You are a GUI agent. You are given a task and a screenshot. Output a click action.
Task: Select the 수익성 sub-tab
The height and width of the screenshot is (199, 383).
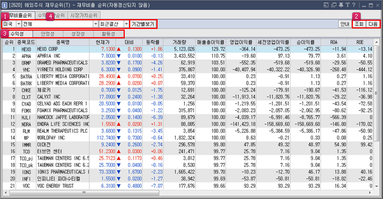[x=17, y=34]
